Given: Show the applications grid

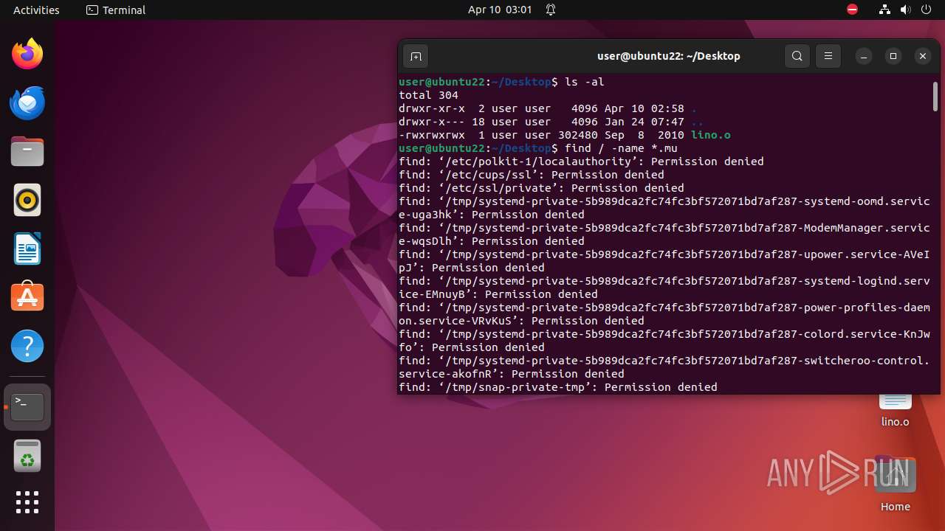Looking at the screenshot, I should click(x=27, y=502).
